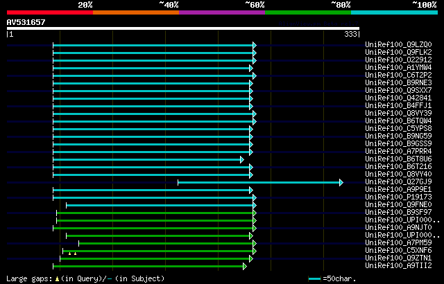Select the UniRef100_B6T8U6 label
The image size is (444, 284).
[x=398, y=159]
